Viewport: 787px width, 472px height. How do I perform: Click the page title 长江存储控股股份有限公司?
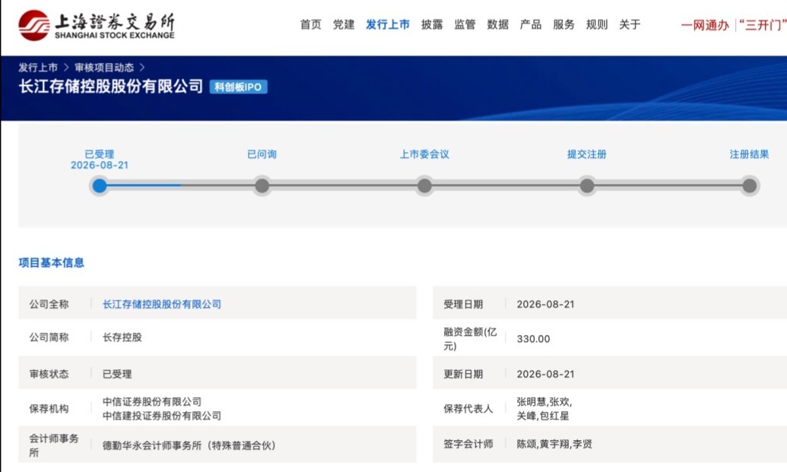[111, 87]
